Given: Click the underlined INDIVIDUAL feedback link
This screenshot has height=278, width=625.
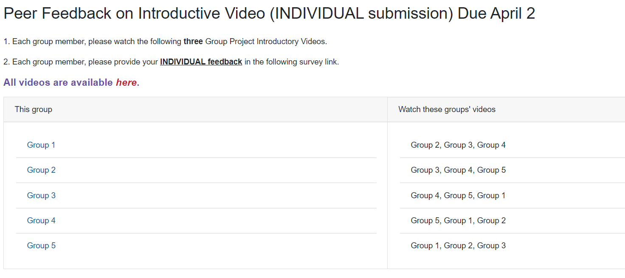Looking at the screenshot, I should tap(201, 62).
